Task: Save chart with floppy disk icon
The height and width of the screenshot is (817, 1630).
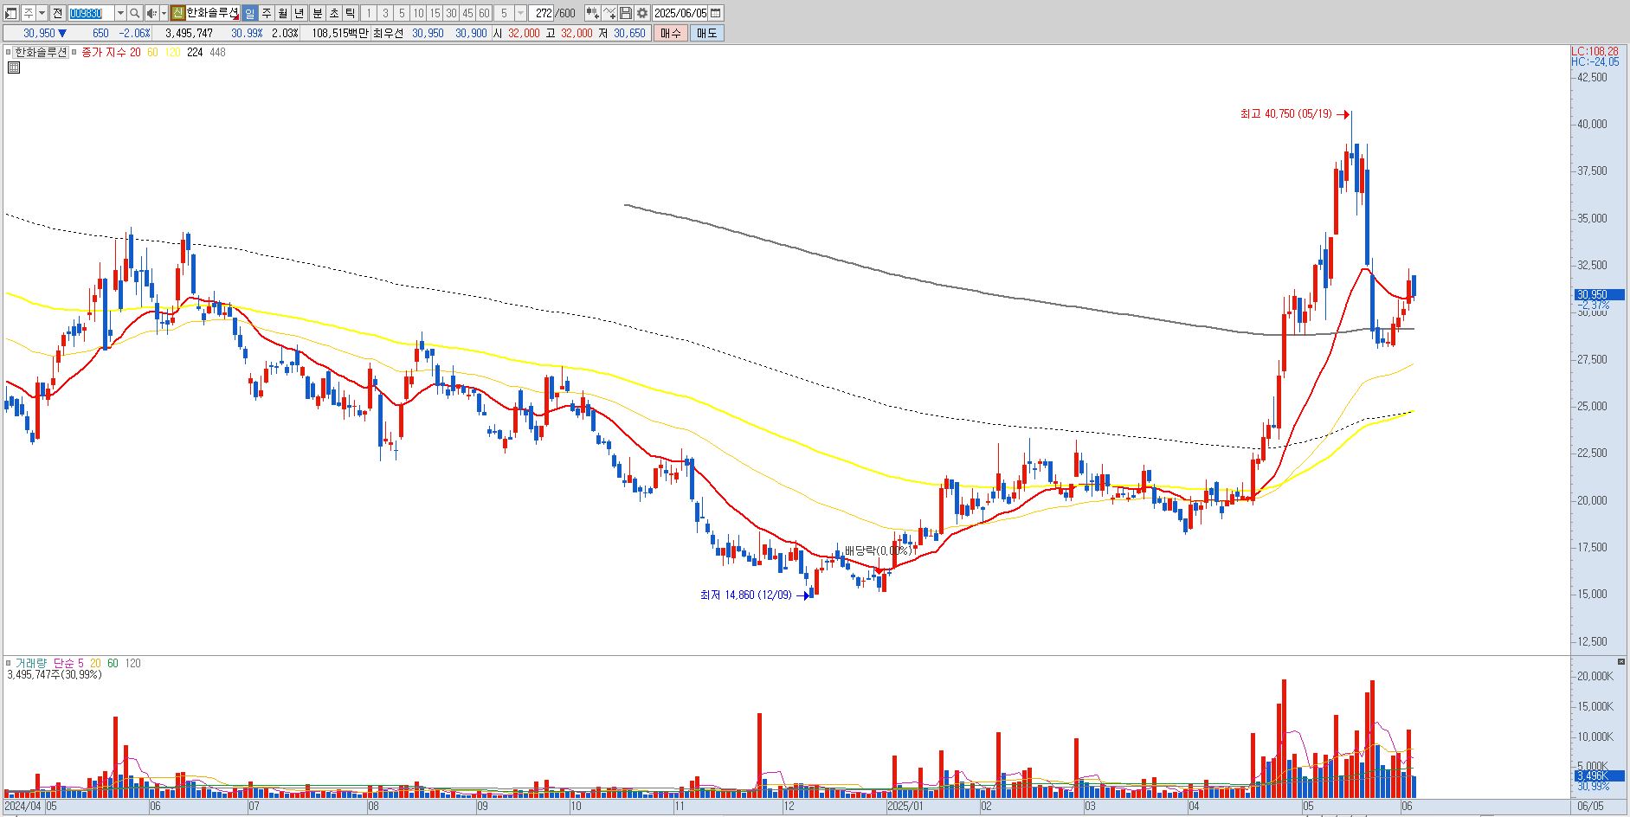Action: [x=626, y=13]
